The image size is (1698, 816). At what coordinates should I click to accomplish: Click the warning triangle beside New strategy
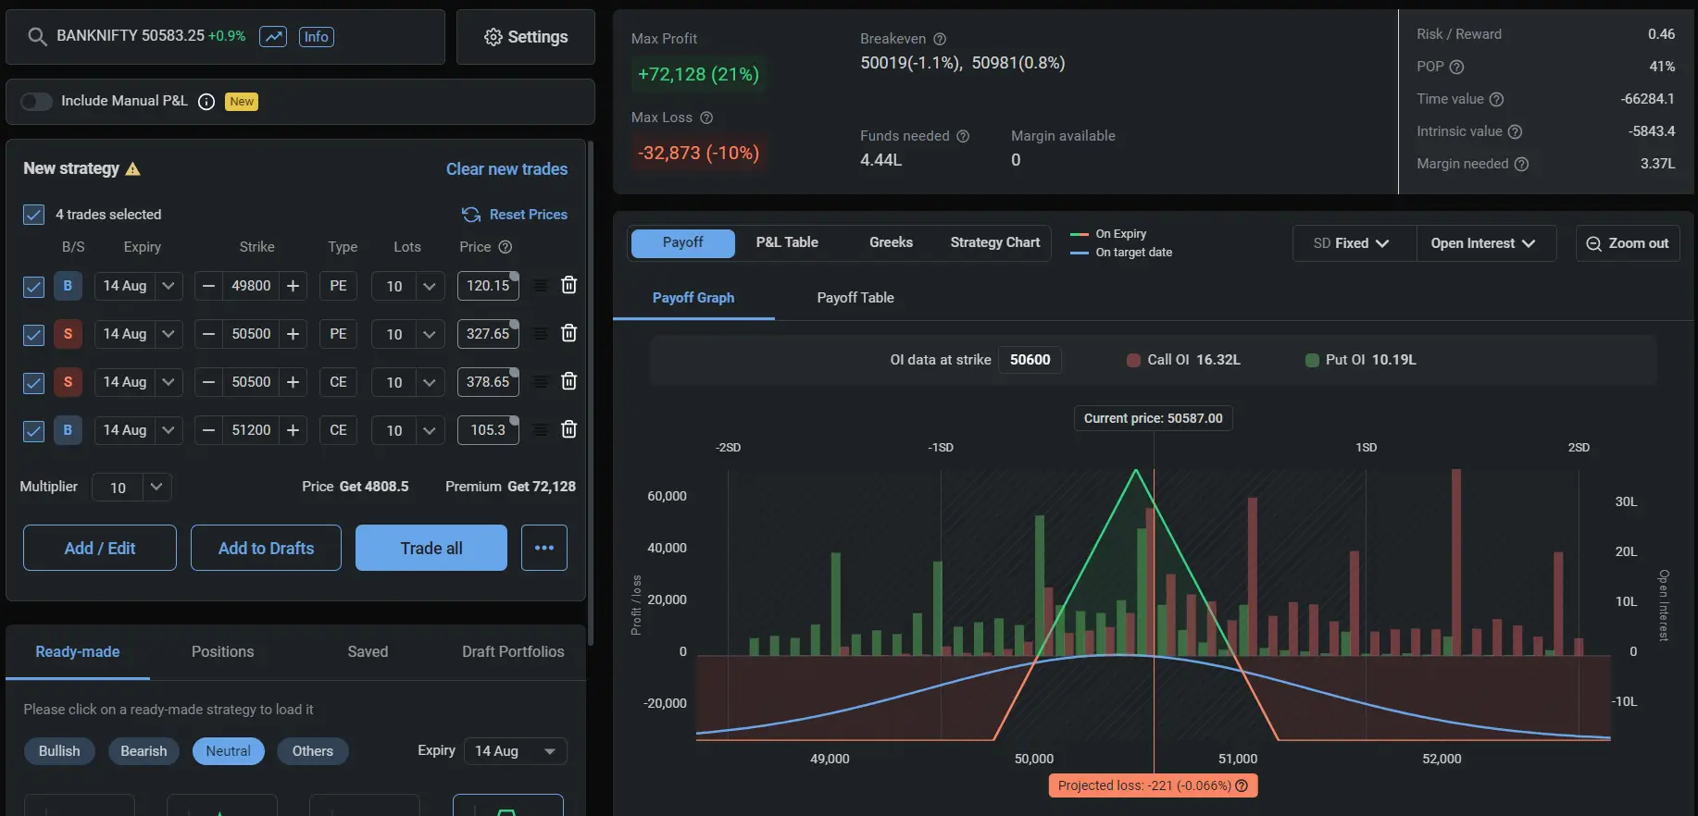point(132,169)
